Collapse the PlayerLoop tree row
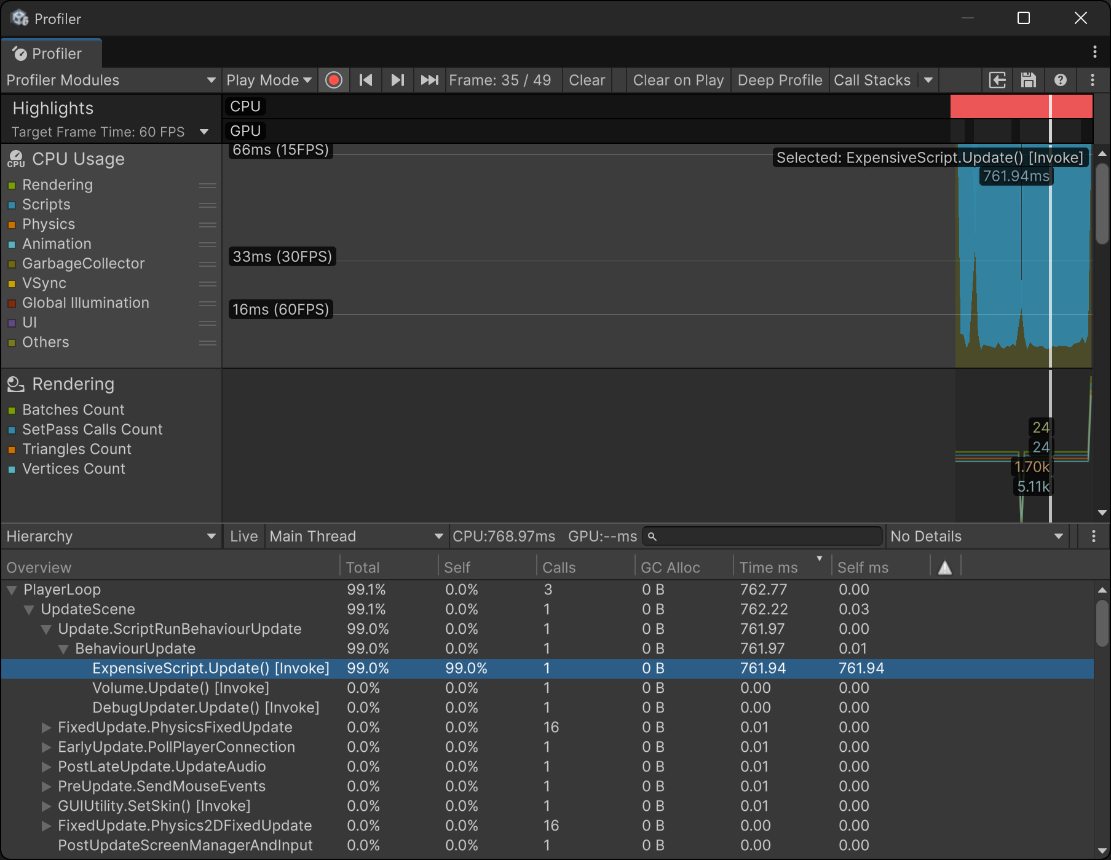 click(12, 590)
